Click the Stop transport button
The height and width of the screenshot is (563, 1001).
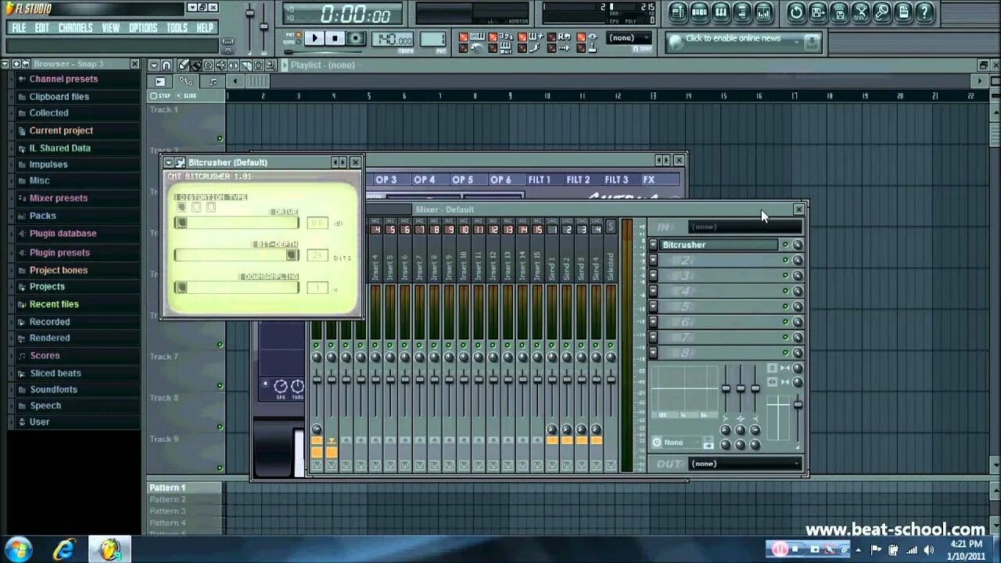335,38
